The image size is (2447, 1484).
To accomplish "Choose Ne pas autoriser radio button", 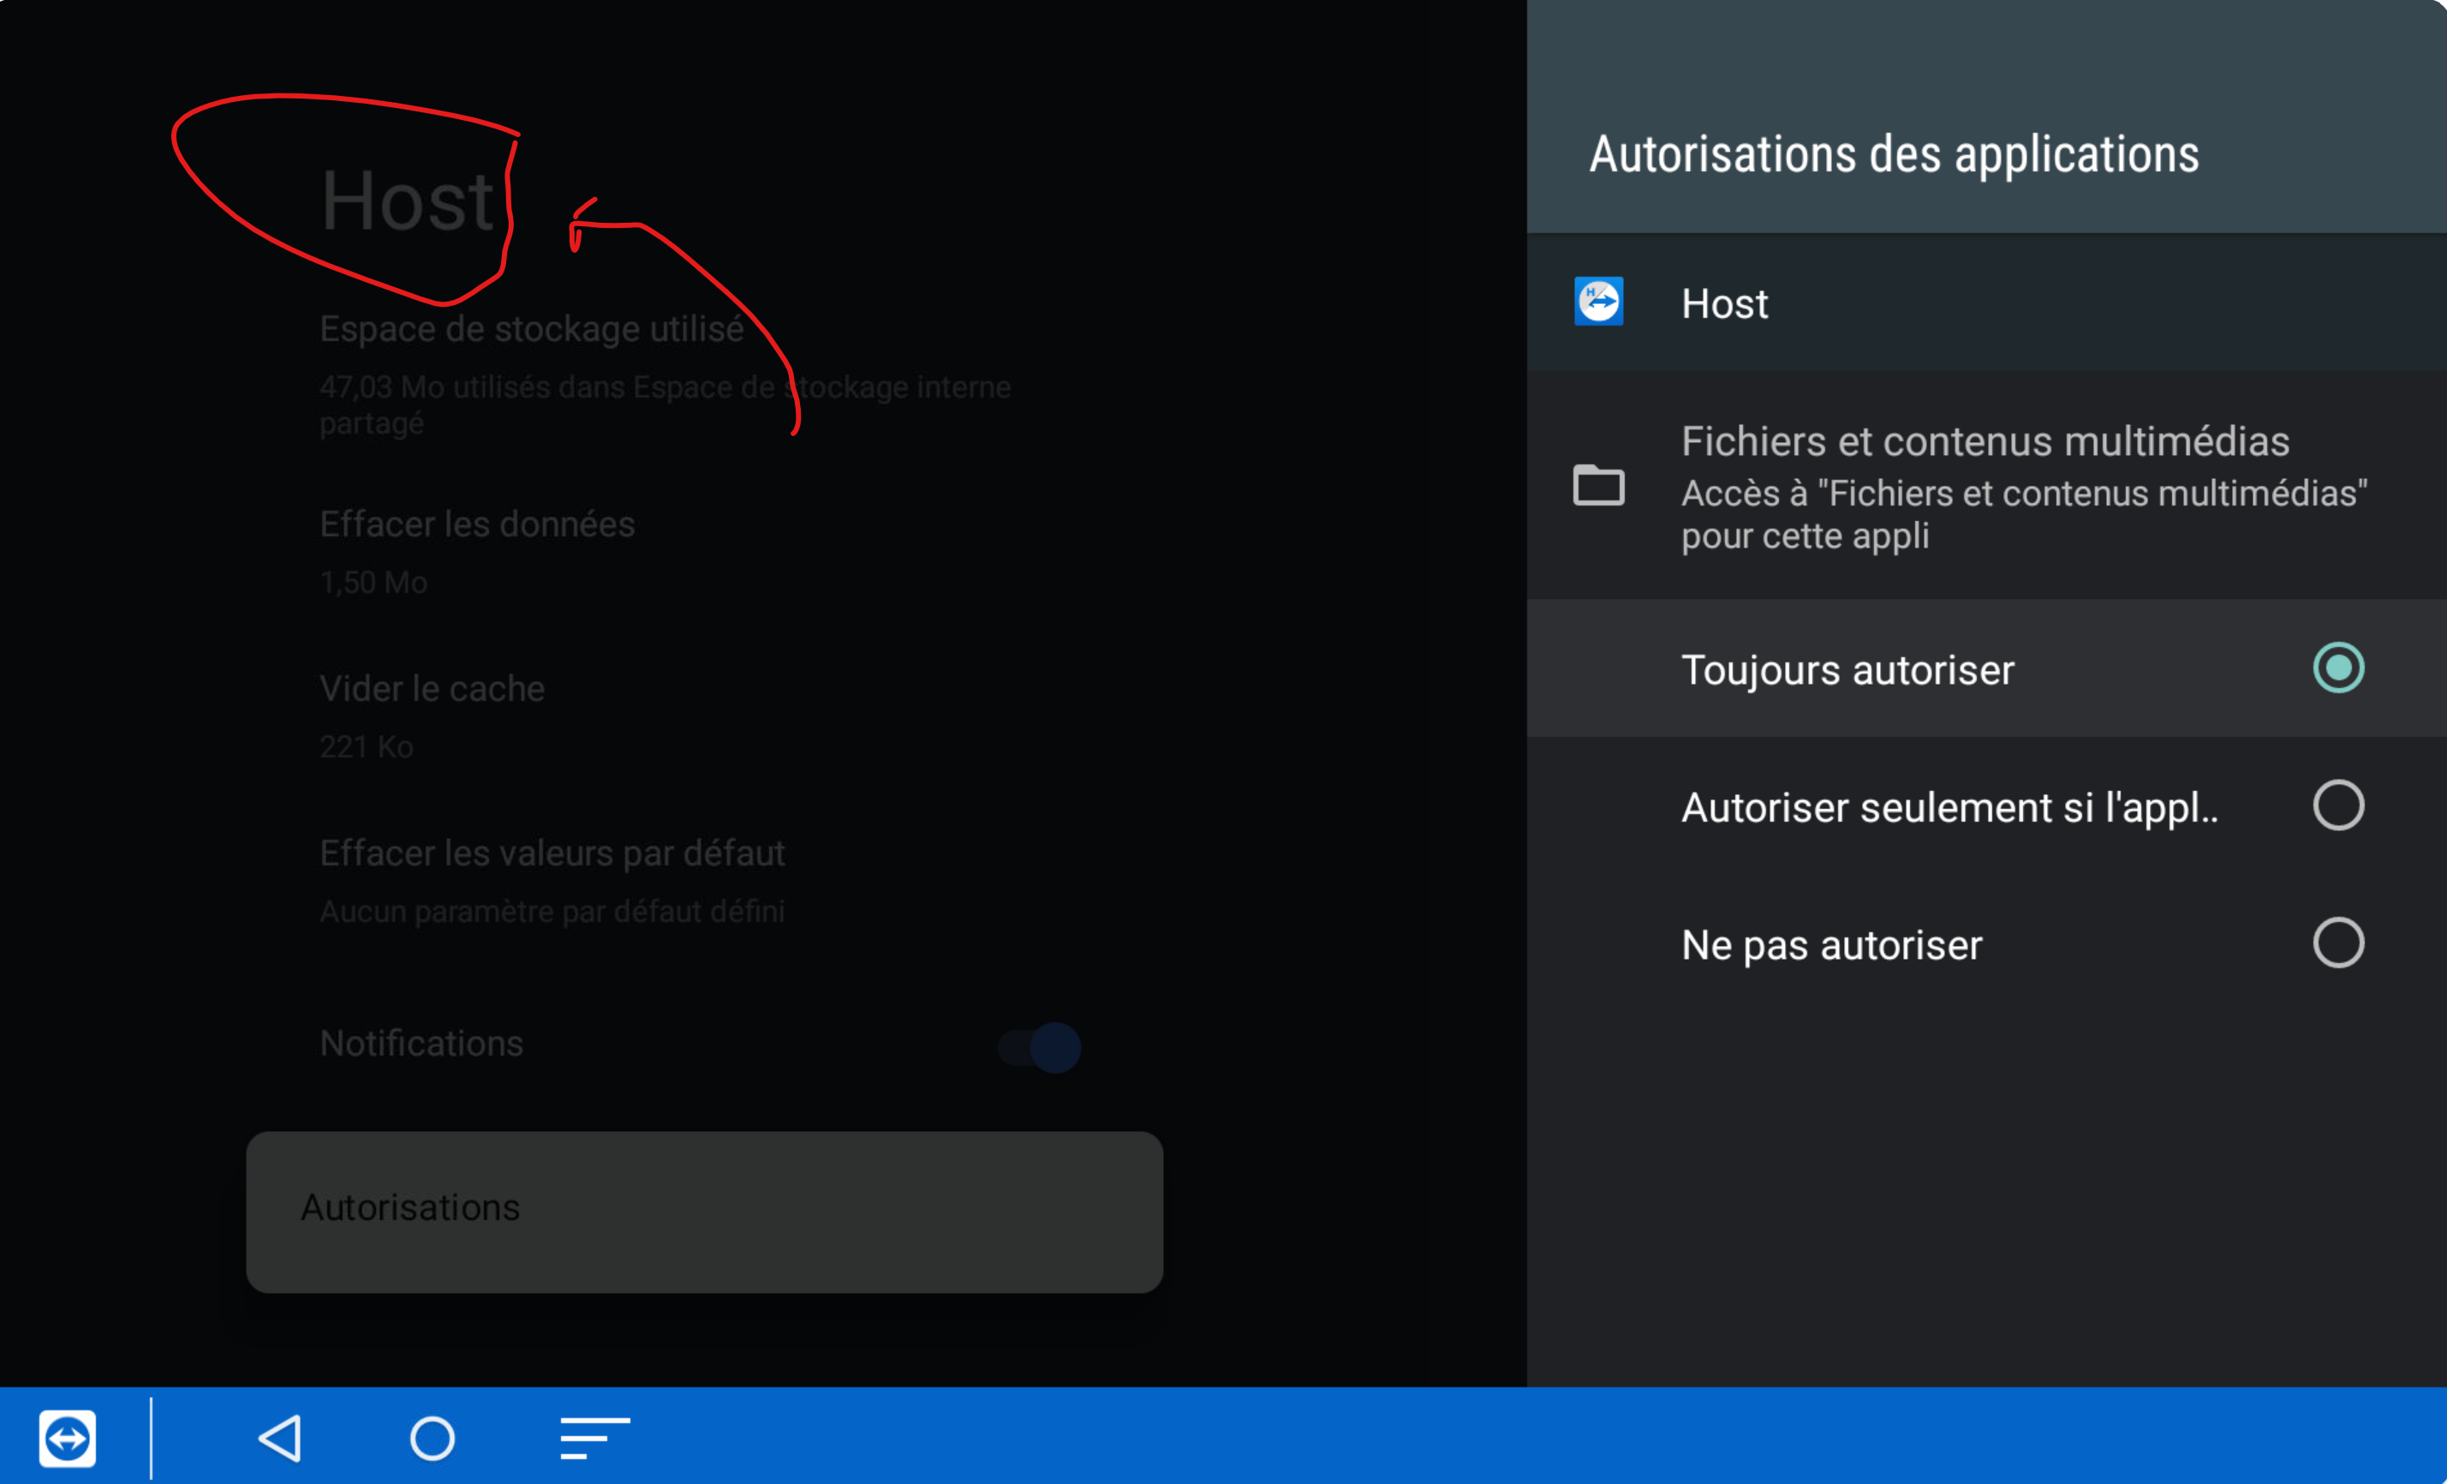I will pos(2337,942).
